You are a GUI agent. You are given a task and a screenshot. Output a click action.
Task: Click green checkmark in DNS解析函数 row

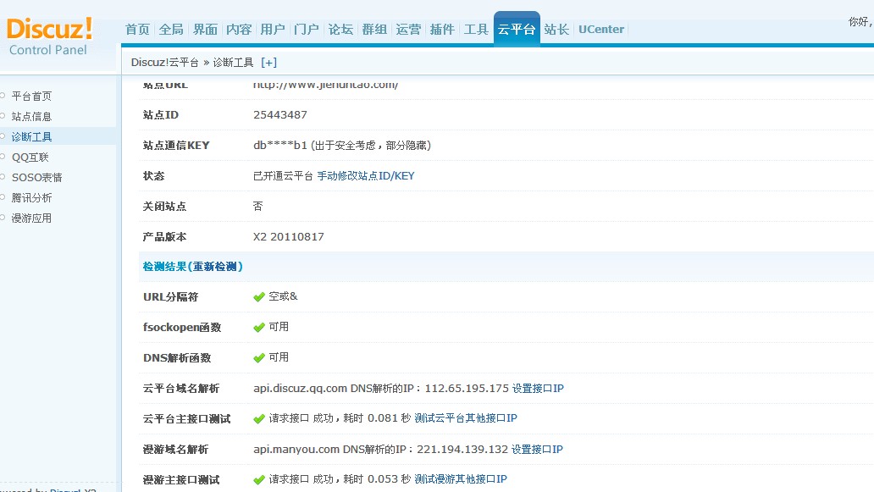point(259,358)
